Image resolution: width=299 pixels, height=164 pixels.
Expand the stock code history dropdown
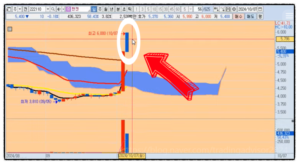(48, 9)
